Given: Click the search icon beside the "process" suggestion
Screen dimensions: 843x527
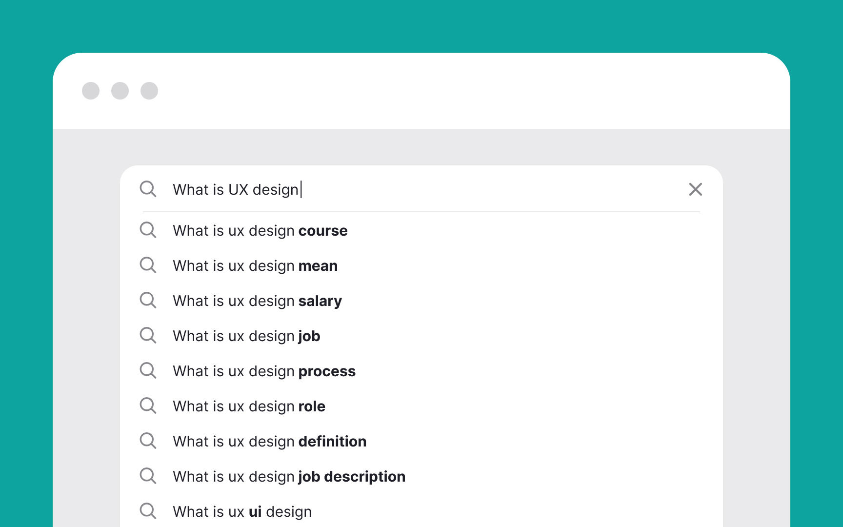Looking at the screenshot, I should (148, 370).
